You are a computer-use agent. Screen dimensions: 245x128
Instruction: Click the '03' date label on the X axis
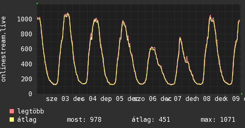tap(65, 99)
